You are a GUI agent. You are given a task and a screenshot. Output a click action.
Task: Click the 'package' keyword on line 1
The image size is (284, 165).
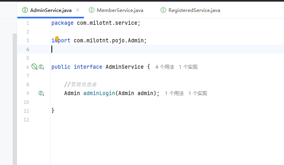pyautogui.click(x=63, y=23)
